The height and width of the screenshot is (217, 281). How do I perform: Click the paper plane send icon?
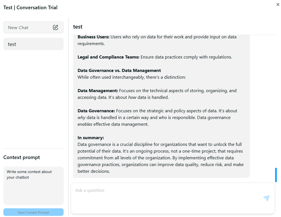tap(266, 198)
